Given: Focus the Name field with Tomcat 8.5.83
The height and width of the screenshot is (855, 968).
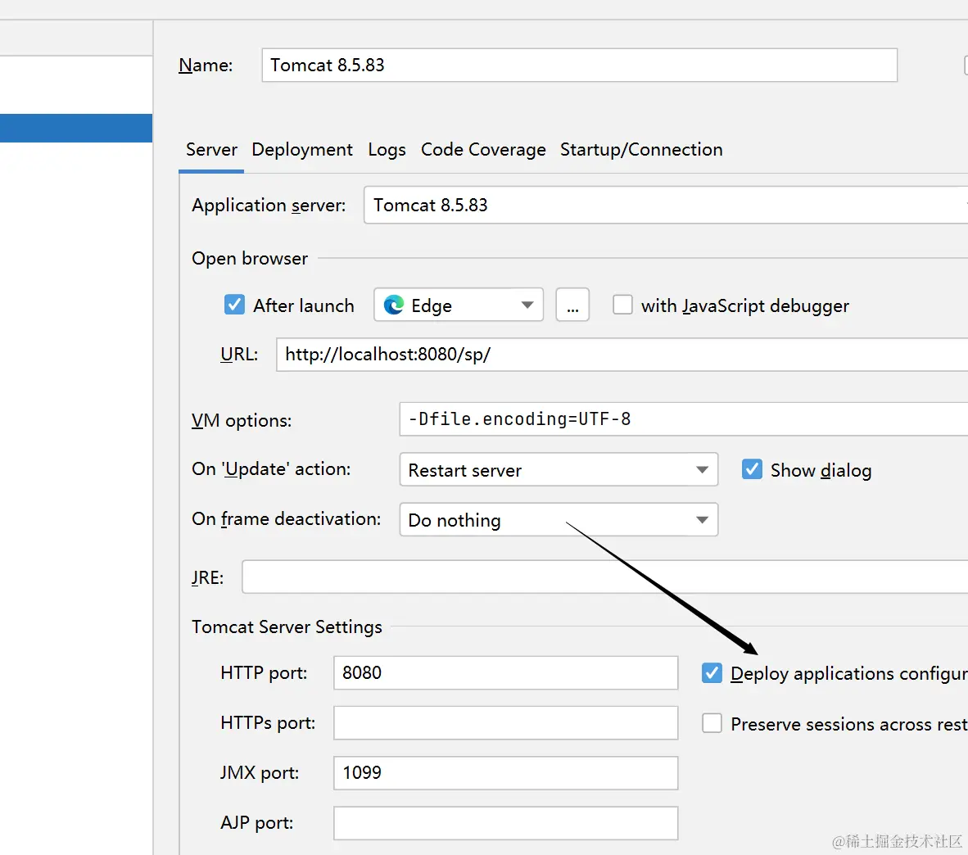Looking at the screenshot, I should click(x=579, y=65).
